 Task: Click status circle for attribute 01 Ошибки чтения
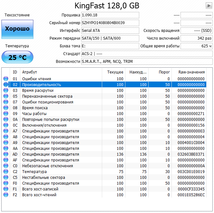tap(6, 79)
